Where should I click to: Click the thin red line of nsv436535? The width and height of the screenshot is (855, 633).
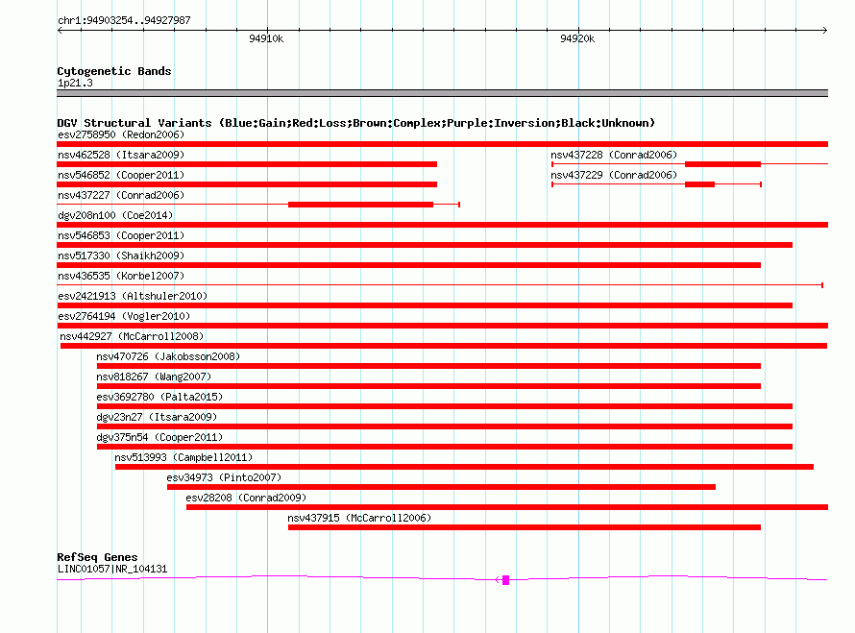(x=439, y=285)
